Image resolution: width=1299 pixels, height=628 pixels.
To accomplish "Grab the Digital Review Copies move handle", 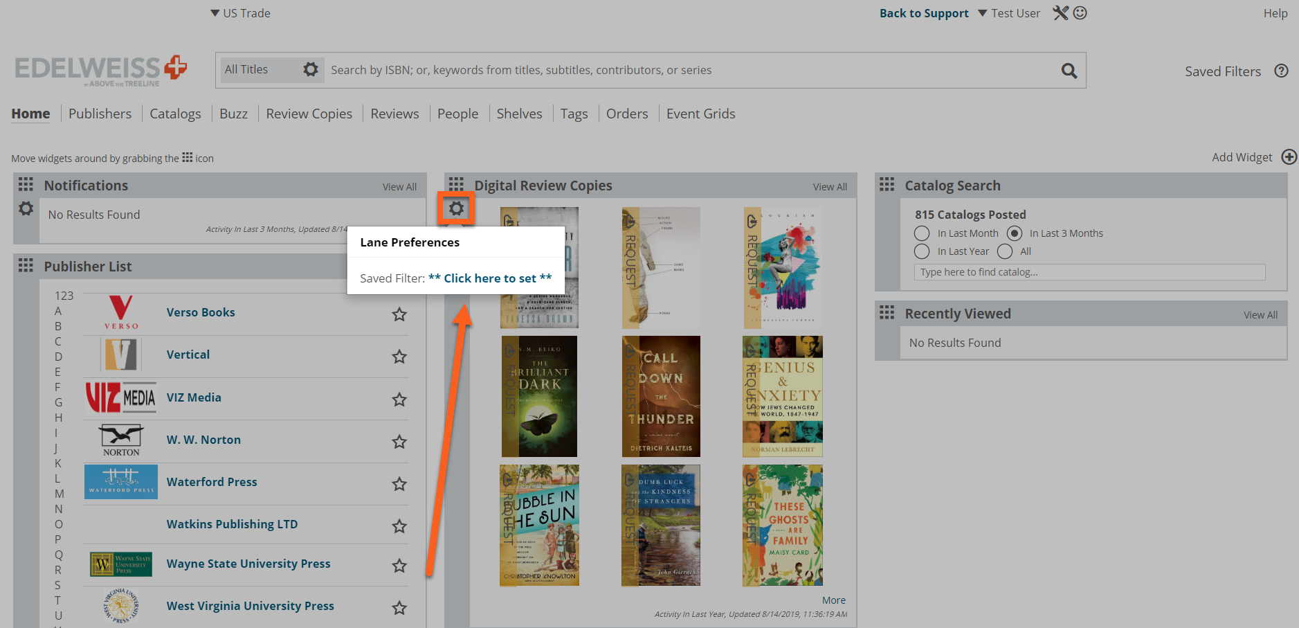I will 456,184.
